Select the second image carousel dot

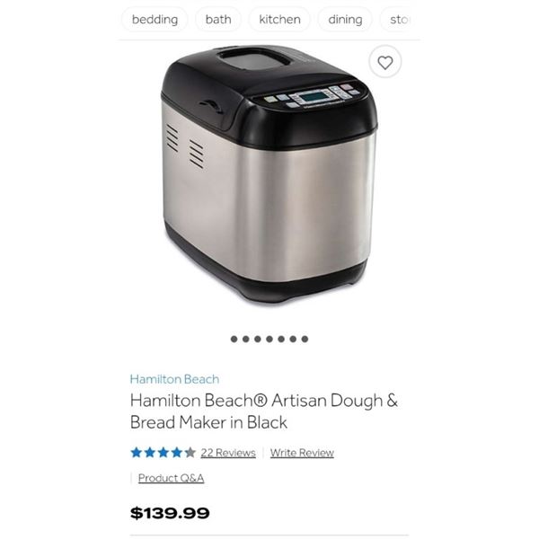(246, 340)
